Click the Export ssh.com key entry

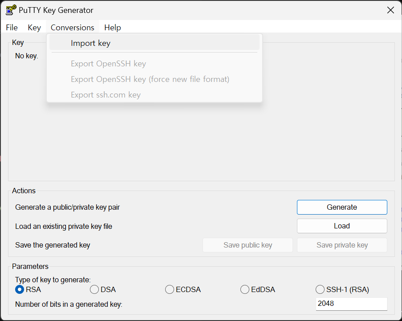click(x=154, y=95)
